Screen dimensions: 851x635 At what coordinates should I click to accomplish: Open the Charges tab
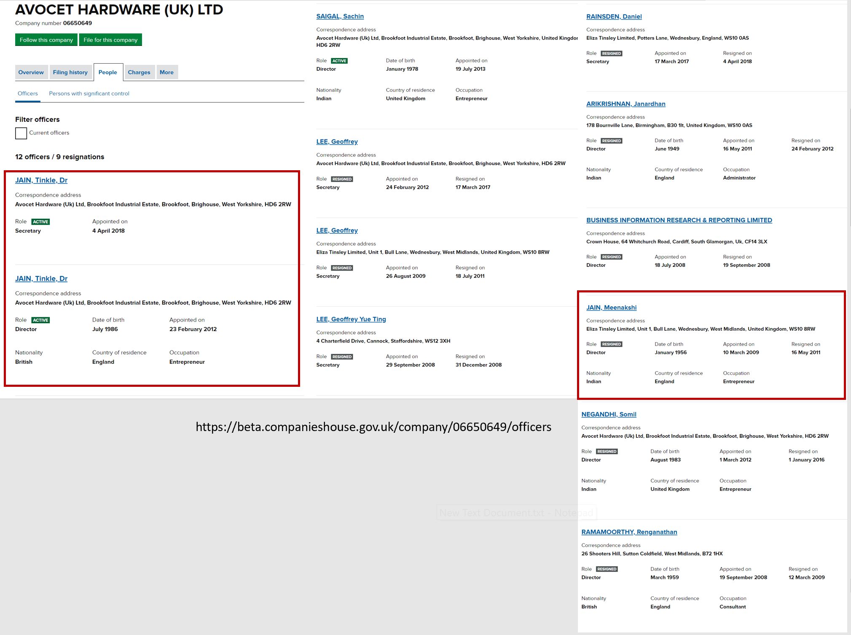pos(139,72)
